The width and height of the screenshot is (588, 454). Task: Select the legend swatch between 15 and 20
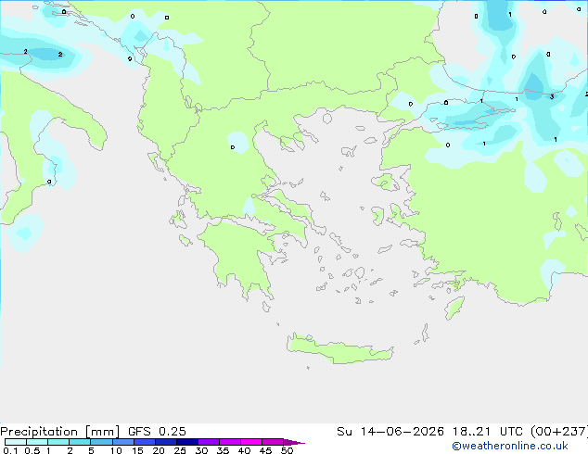click(144, 442)
